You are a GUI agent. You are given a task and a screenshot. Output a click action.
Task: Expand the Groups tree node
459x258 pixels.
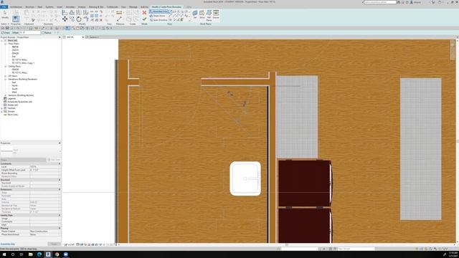[x=2, y=112]
